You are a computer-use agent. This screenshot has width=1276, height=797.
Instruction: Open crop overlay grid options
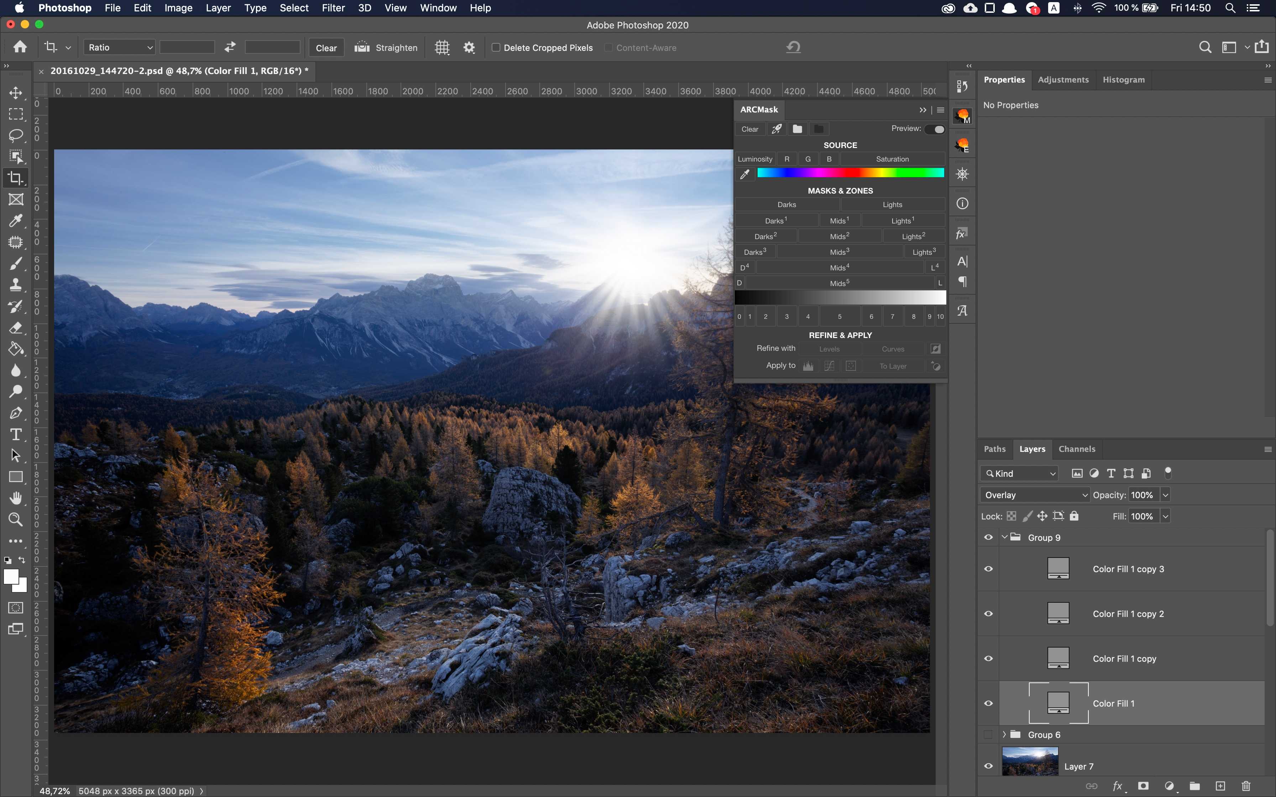pyautogui.click(x=442, y=47)
